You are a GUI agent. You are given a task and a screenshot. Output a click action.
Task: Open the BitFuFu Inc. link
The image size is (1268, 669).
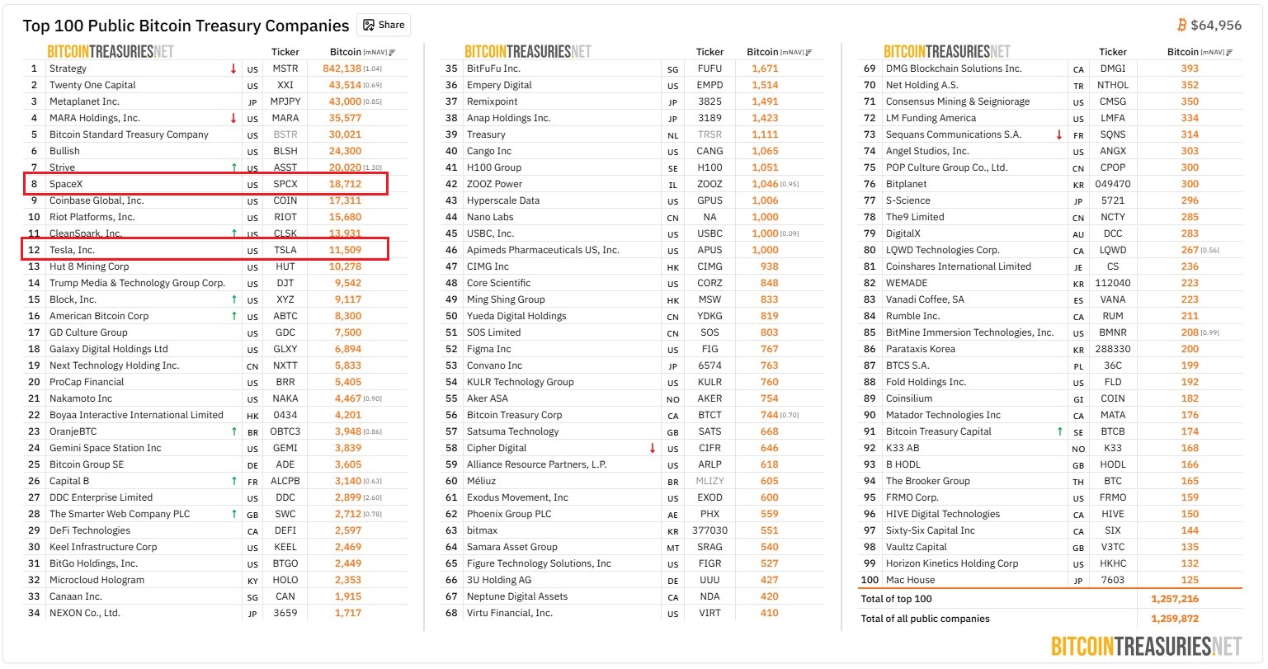(x=493, y=68)
